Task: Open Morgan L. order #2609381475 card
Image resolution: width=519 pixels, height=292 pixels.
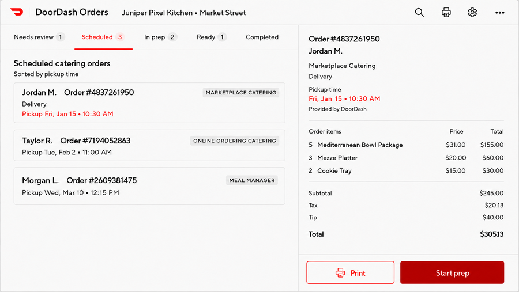Action: click(x=149, y=186)
